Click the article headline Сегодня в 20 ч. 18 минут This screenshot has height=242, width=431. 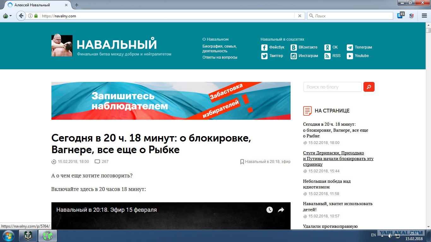[x=151, y=144]
